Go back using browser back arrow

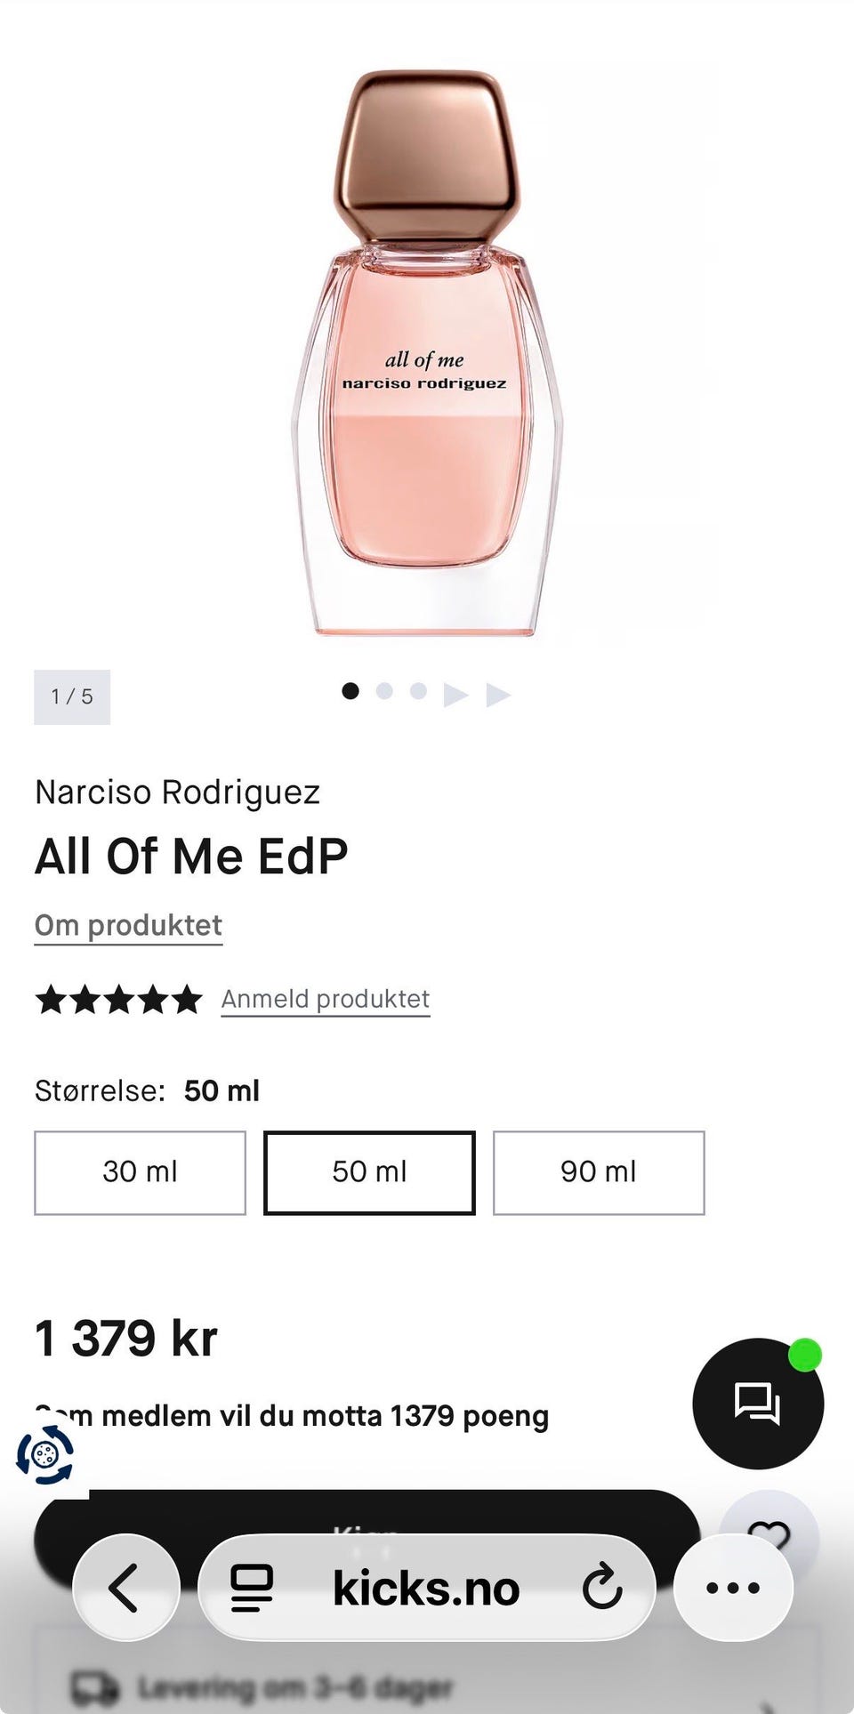[x=125, y=1588]
